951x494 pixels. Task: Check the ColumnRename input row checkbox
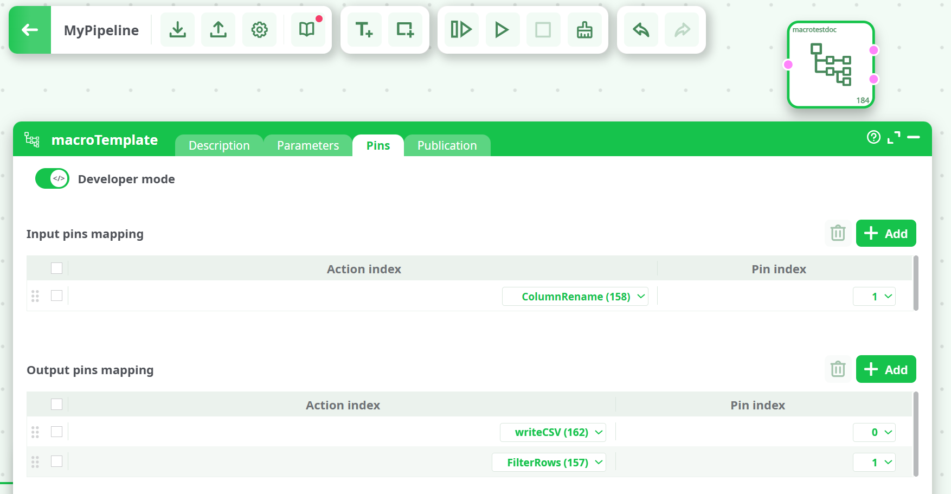57,296
